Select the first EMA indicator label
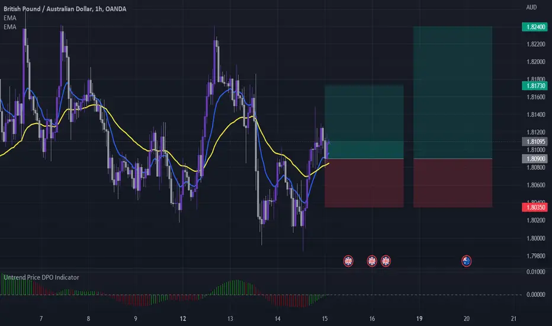The width and height of the screenshot is (552, 326). click(x=10, y=18)
